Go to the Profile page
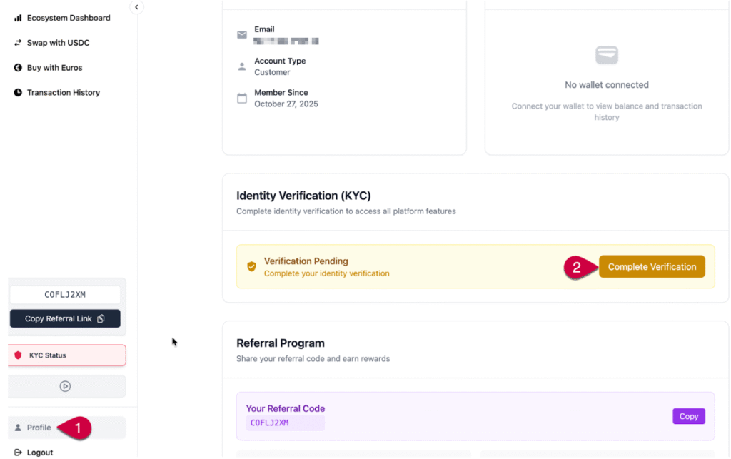The image size is (731, 459). click(x=39, y=428)
